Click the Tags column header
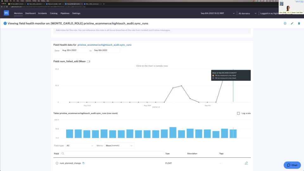 [221, 154]
